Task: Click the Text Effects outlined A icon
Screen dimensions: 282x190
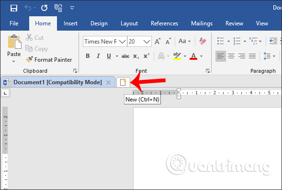Action: point(161,56)
